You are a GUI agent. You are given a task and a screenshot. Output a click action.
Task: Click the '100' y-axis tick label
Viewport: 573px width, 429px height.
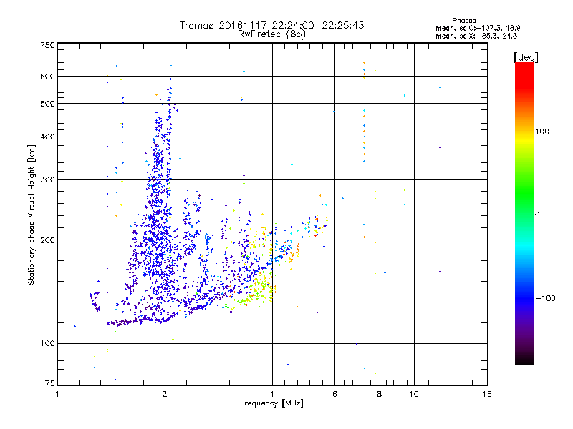pos(47,344)
